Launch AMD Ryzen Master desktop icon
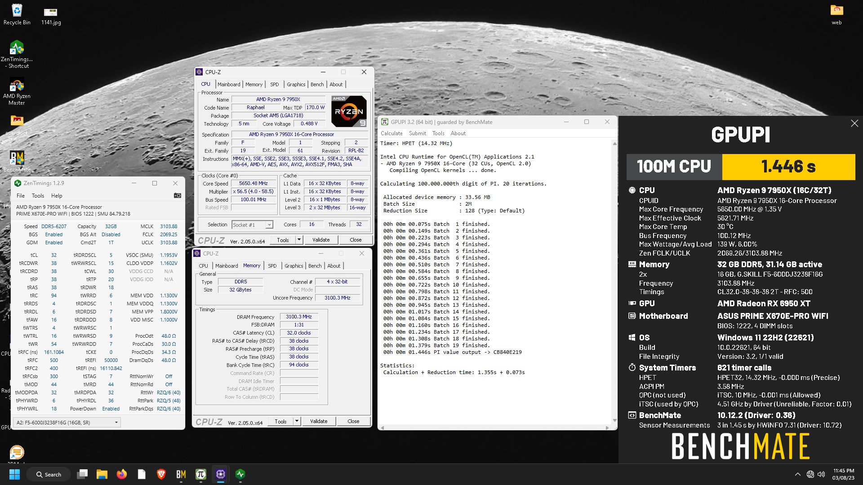The width and height of the screenshot is (863, 485). [x=17, y=92]
